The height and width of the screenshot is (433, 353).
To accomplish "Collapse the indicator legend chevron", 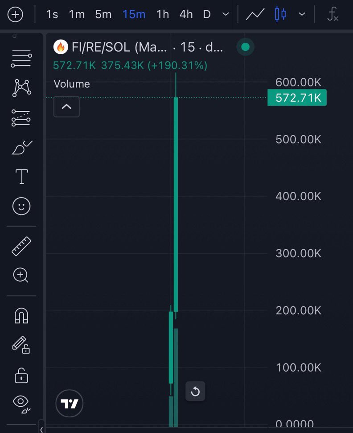I will (x=66, y=107).
